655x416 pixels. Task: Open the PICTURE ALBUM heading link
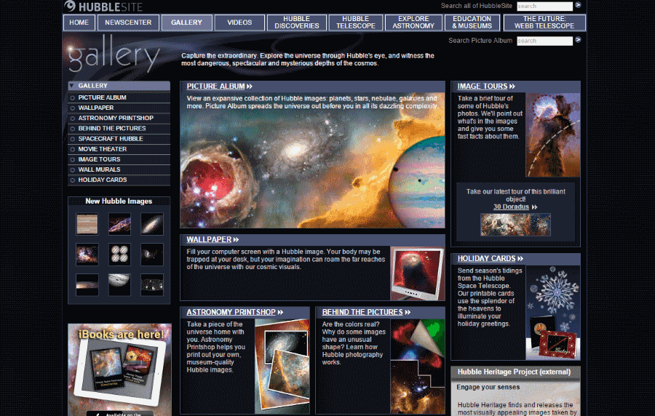pos(219,87)
